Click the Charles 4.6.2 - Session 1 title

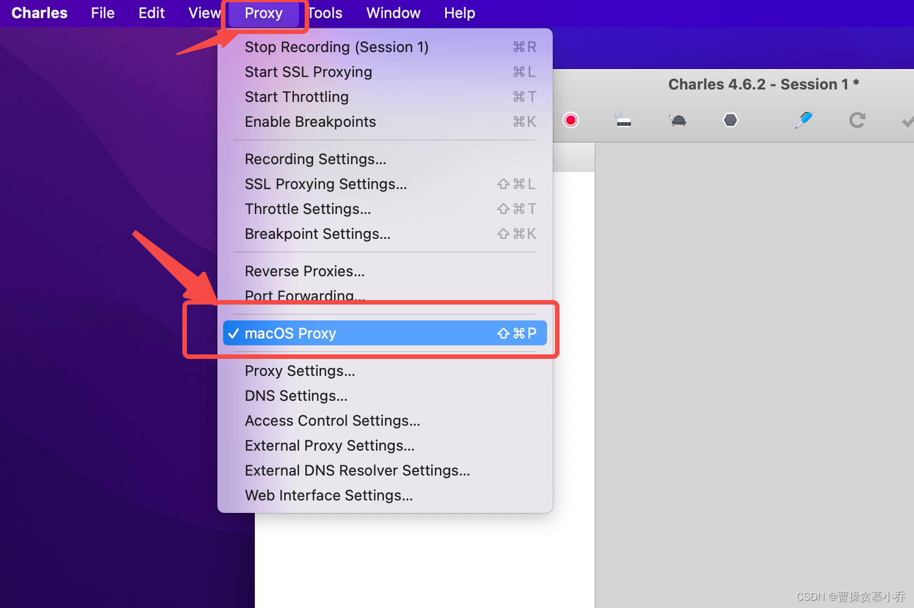pos(763,84)
